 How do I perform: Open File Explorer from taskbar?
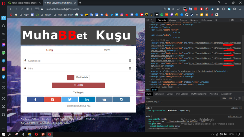(x=30, y=134)
